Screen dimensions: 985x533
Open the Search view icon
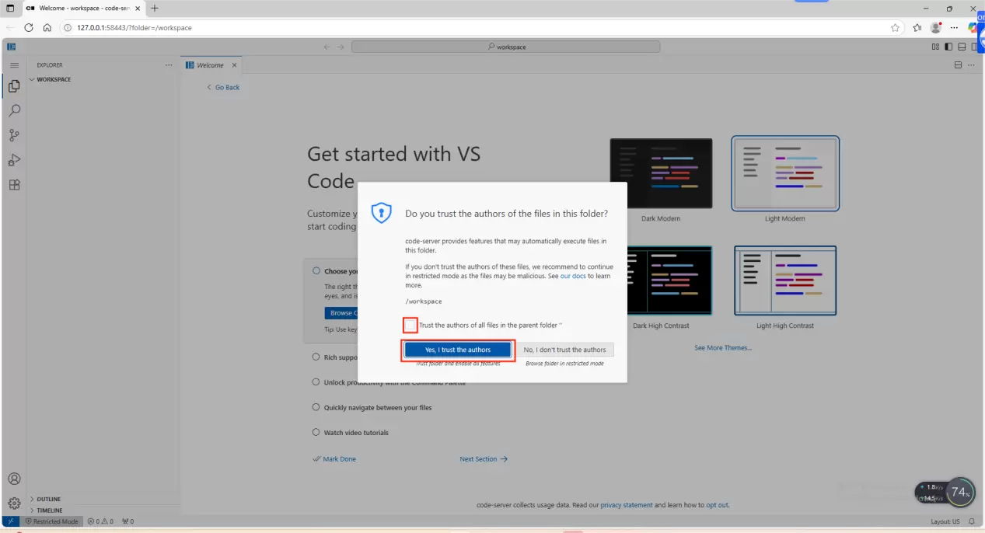coord(14,110)
